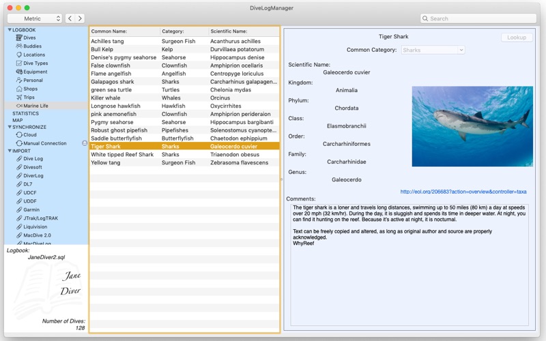546x341 pixels.
Task: Click the tiger shark photo
Action: pyautogui.click(x=472, y=126)
